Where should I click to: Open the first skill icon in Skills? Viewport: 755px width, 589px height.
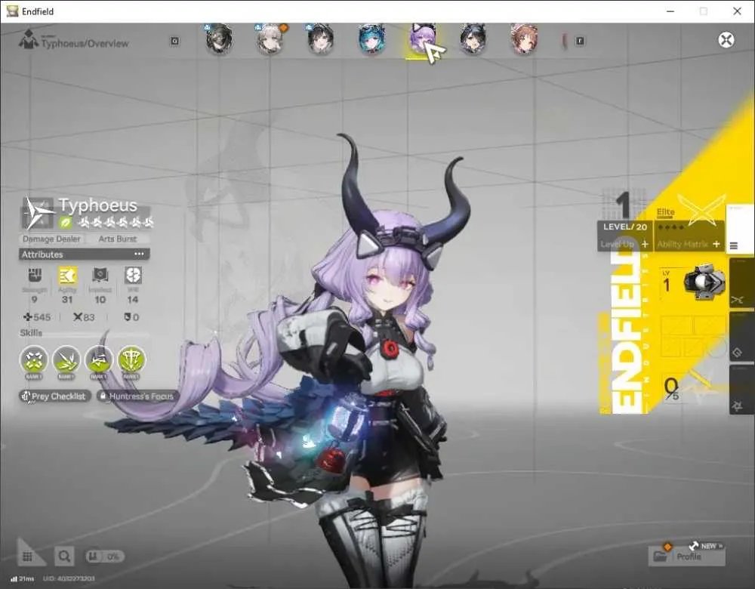pyautogui.click(x=34, y=359)
